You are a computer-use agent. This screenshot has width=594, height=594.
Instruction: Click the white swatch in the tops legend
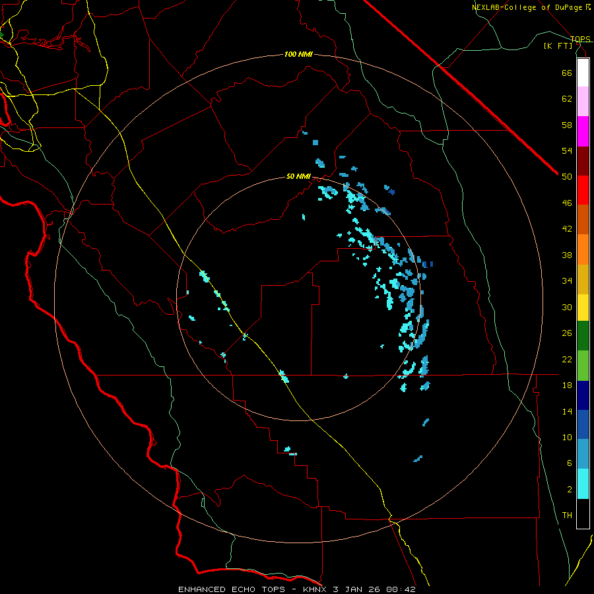click(583, 73)
